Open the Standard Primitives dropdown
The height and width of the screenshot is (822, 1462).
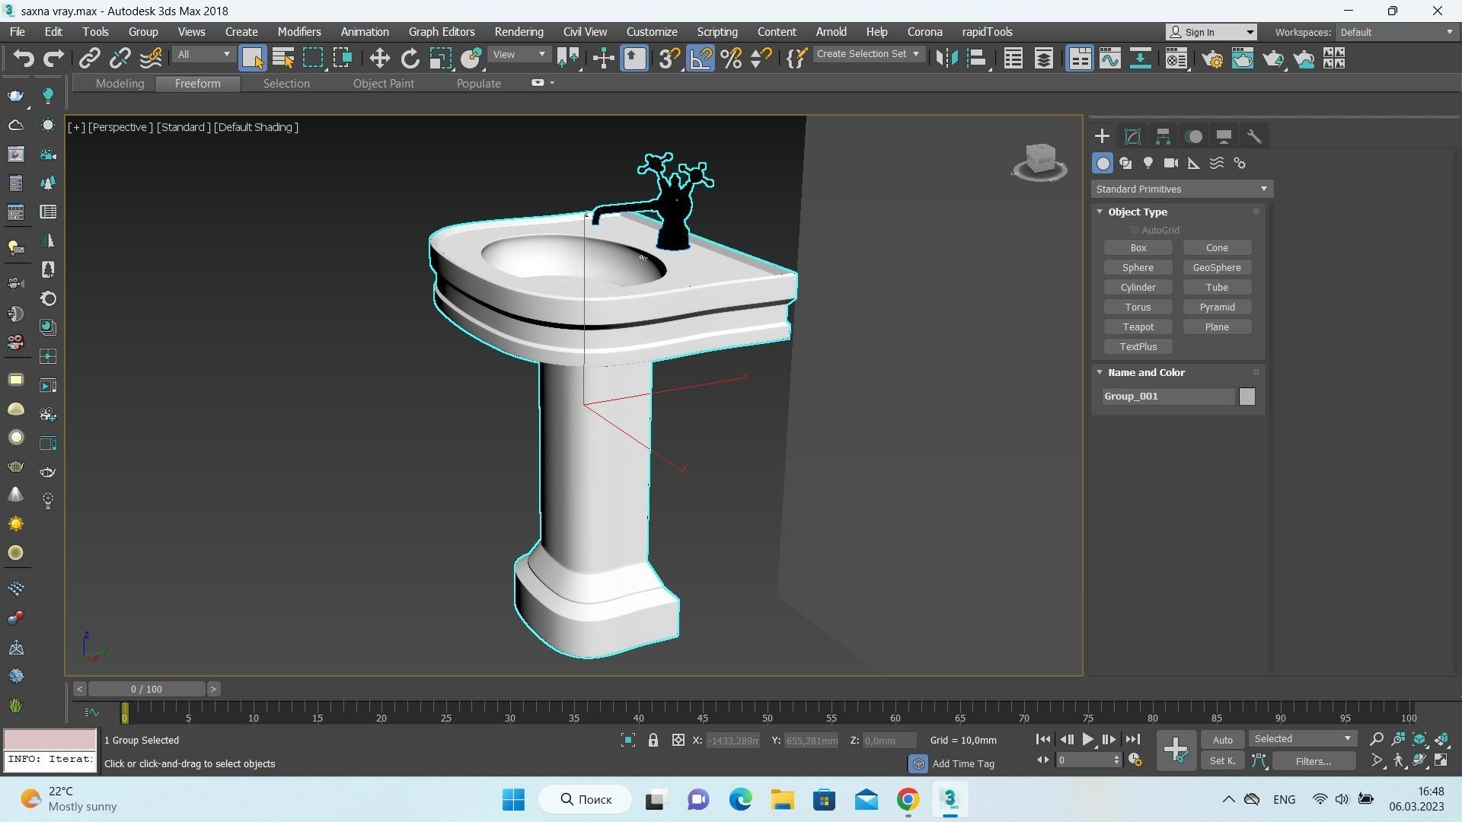pos(1181,189)
